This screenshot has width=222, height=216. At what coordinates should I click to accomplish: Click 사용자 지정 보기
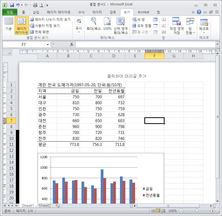tap(45, 26)
